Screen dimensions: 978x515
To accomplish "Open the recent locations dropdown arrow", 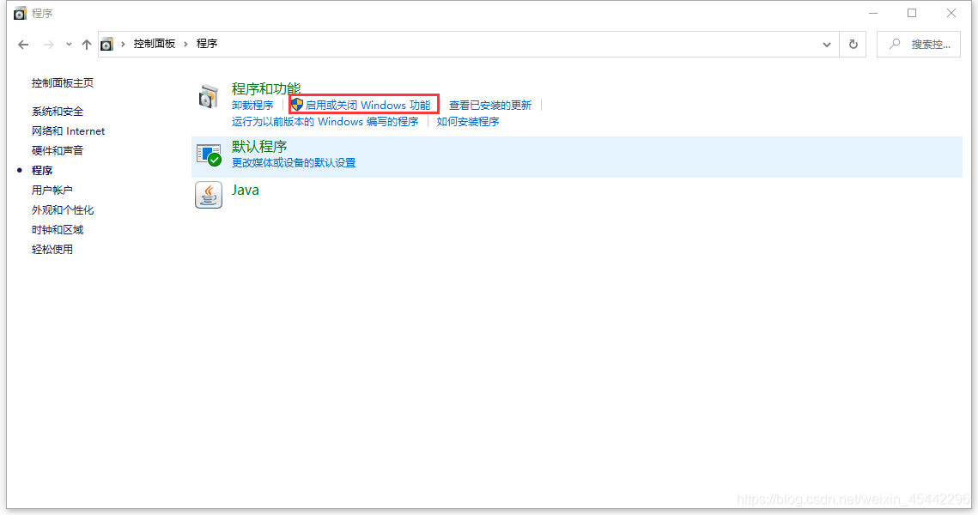I will [69, 45].
